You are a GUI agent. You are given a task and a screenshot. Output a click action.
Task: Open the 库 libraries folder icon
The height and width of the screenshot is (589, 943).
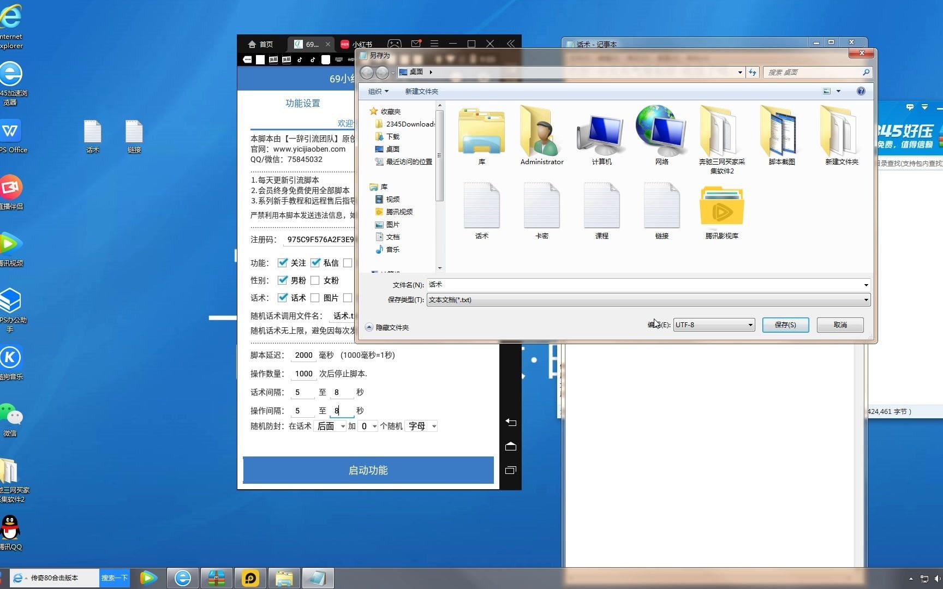[x=482, y=135]
